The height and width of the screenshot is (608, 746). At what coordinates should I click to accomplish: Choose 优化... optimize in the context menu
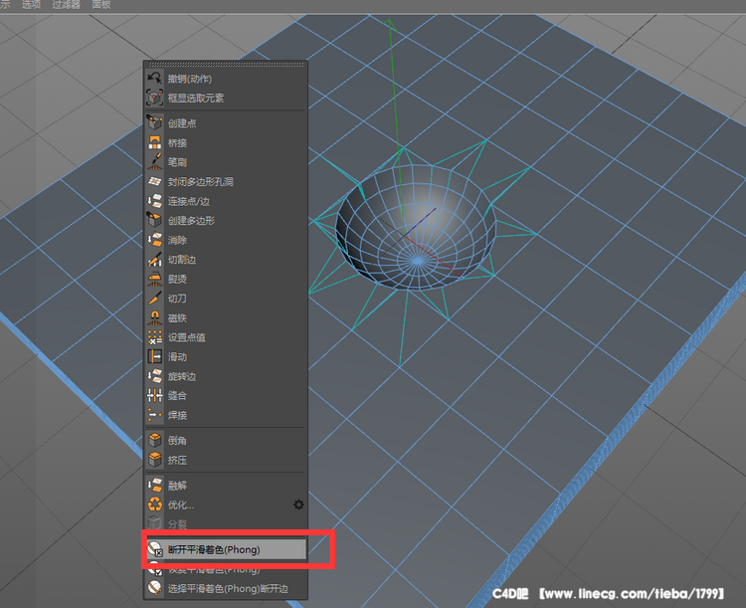coord(225,505)
